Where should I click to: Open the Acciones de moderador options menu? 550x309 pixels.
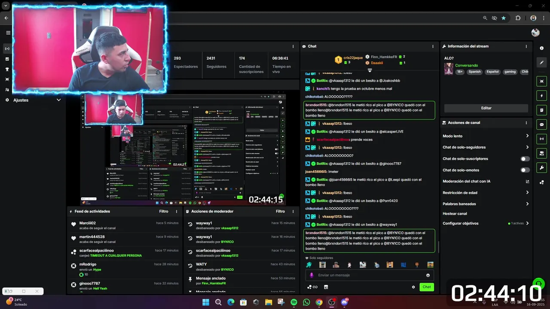pos(293,212)
